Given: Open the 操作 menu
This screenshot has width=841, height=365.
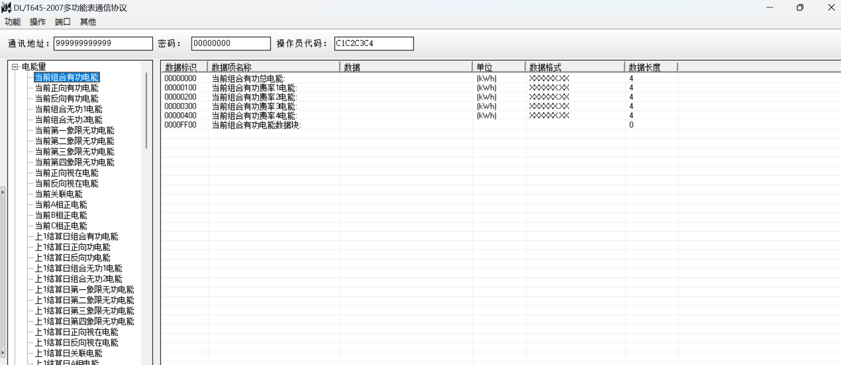Looking at the screenshot, I should coord(38,22).
